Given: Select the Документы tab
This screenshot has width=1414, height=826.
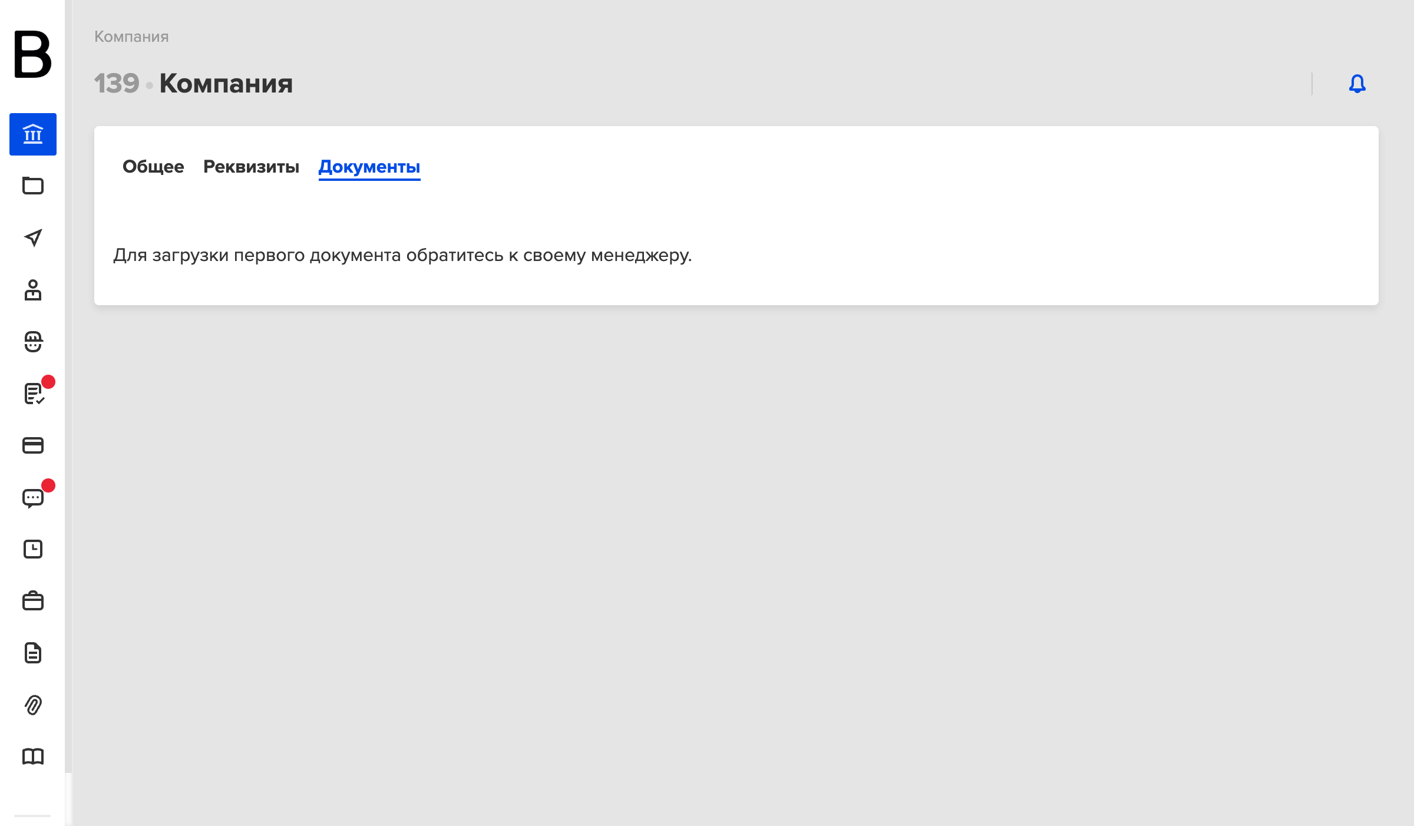Looking at the screenshot, I should pyautogui.click(x=369, y=167).
